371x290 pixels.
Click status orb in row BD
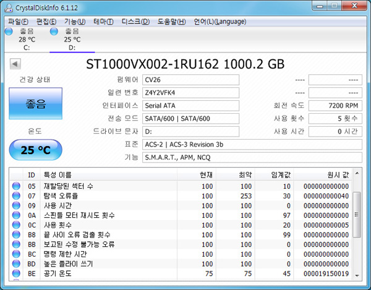[16, 264]
